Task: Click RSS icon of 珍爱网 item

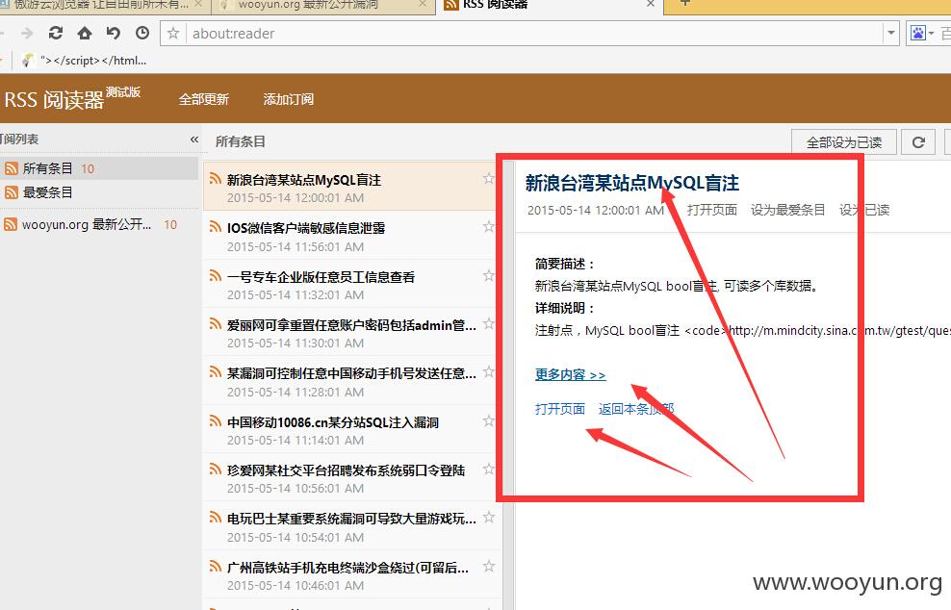Action: [216, 469]
